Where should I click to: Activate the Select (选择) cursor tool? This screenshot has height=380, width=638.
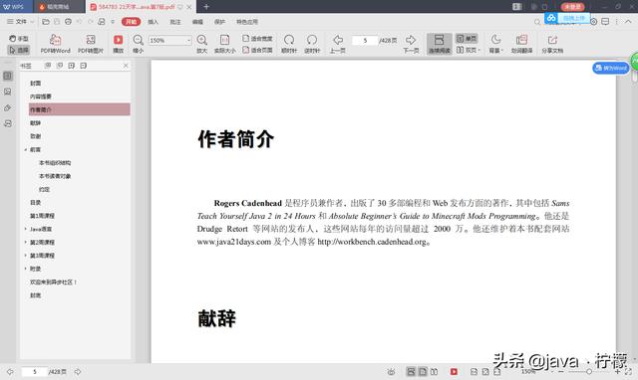coord(19,50)
